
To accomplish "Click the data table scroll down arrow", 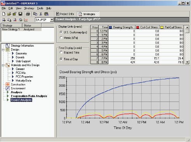I will pyautogui.click(x=187, y=62).
